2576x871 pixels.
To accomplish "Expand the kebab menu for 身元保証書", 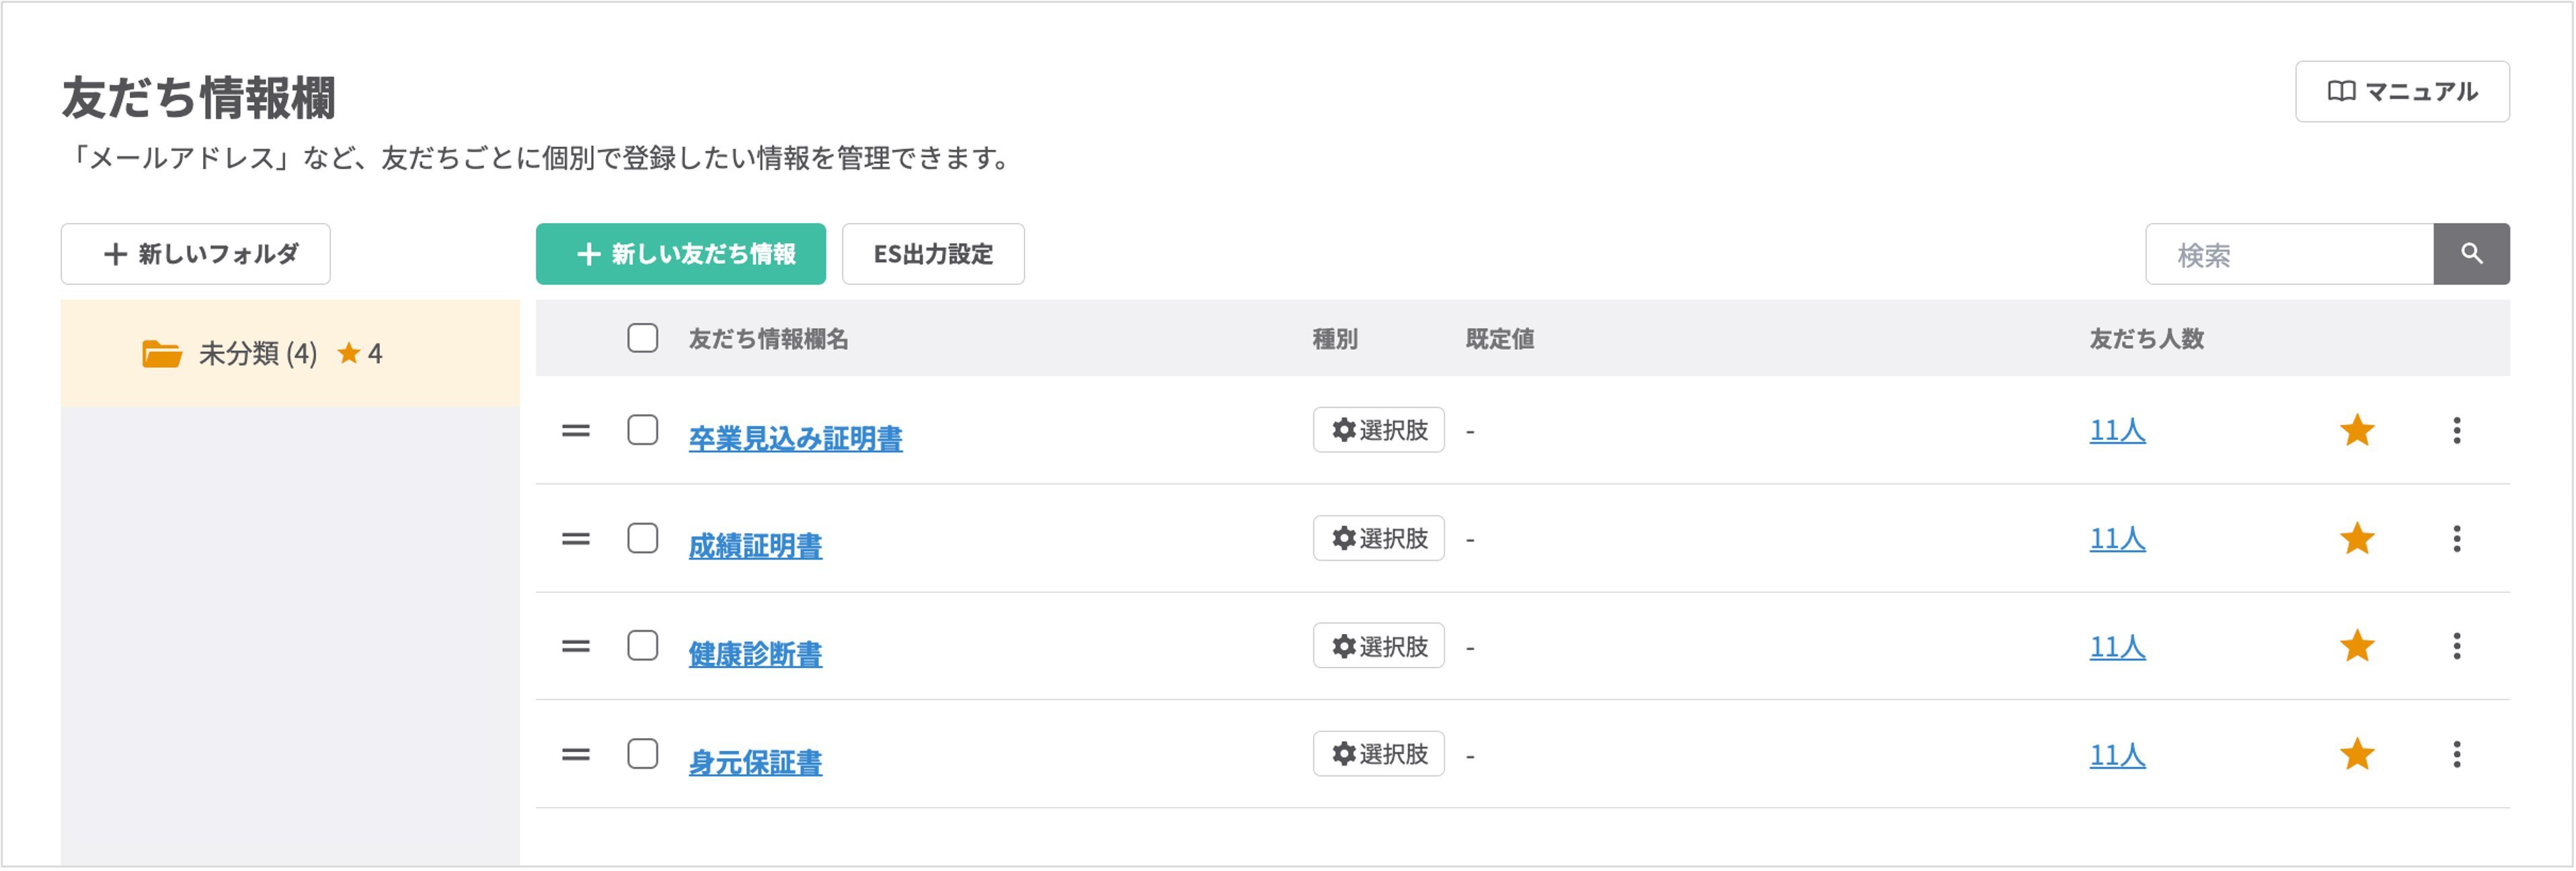I will point(2456,754).
